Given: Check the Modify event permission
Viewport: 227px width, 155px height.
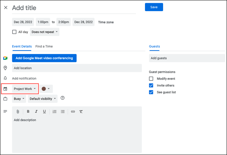Looking at the screenshot, I should coord(151,79).
